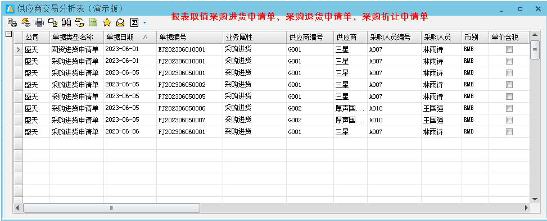Click the export windows icon with green arrow
547x221 pixels.
[53, 22]
